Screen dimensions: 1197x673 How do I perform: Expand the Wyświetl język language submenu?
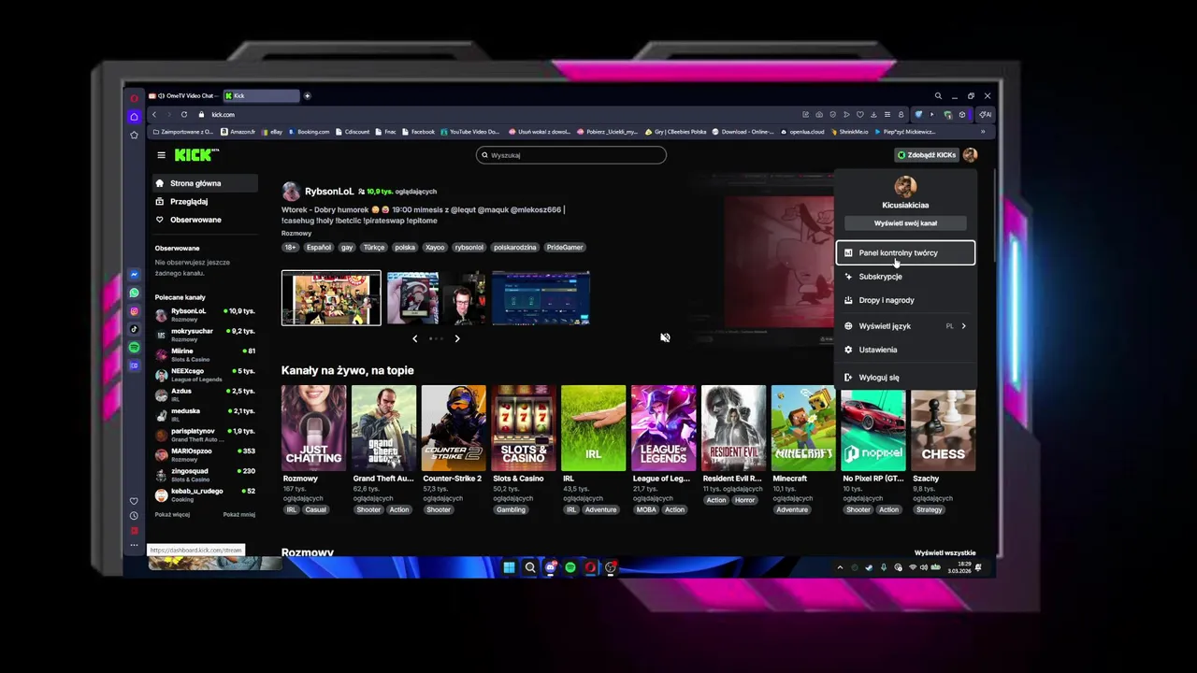(x=905, y=326)
